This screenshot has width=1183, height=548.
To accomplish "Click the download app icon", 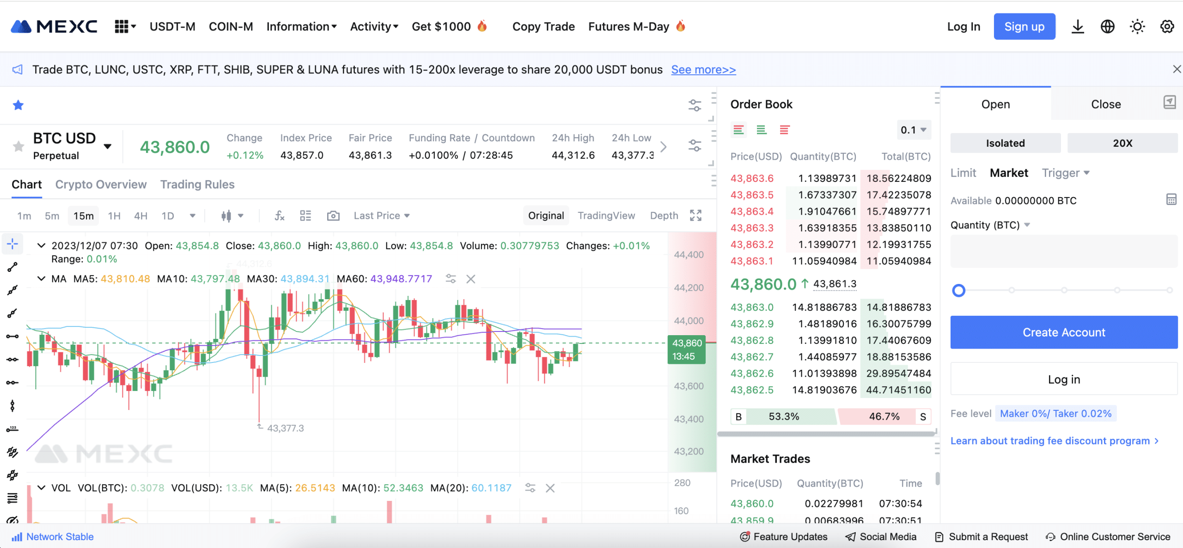I will coord(1078,27).
